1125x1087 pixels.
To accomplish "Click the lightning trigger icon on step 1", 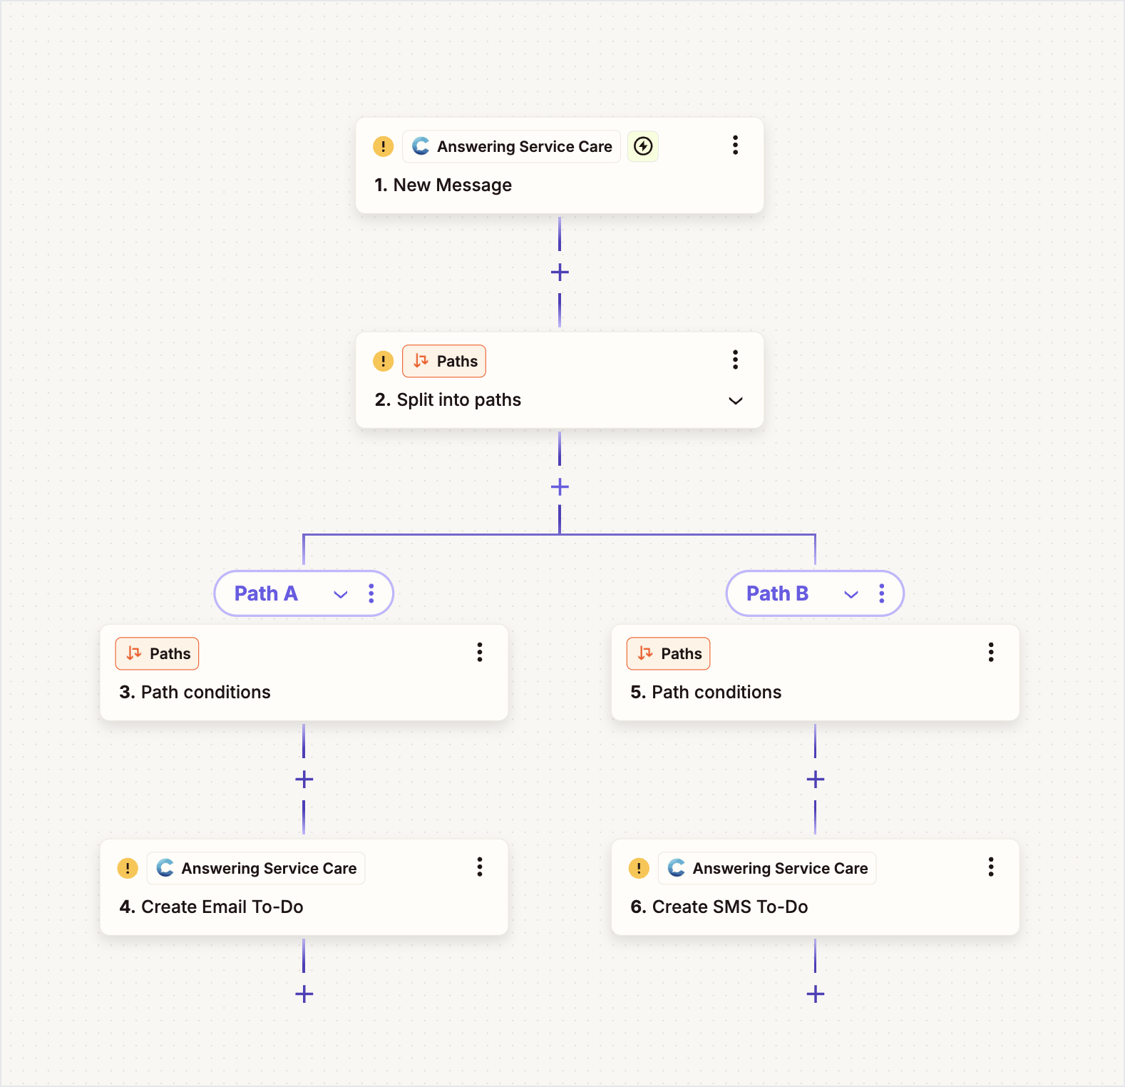I will click(643, 146).
